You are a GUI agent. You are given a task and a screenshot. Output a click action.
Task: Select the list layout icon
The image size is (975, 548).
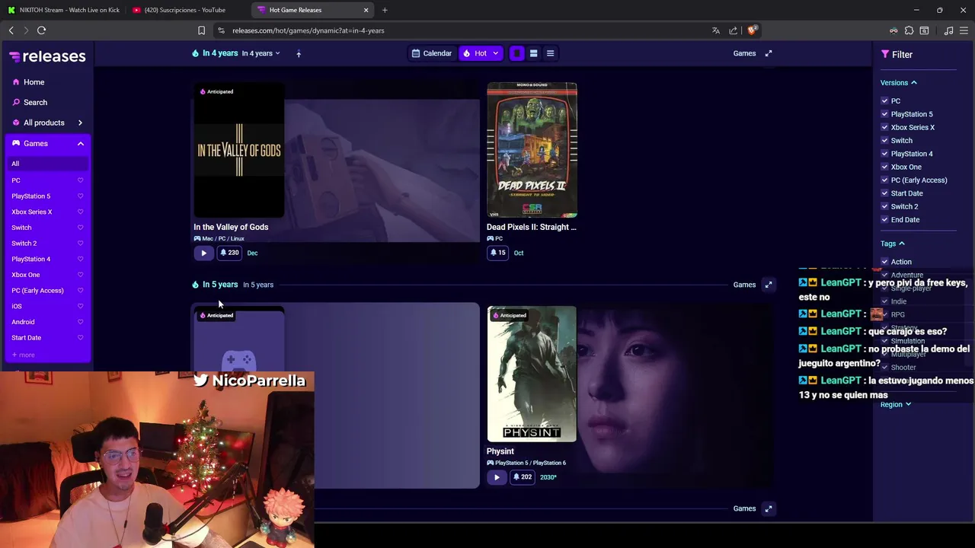[550, 53]
